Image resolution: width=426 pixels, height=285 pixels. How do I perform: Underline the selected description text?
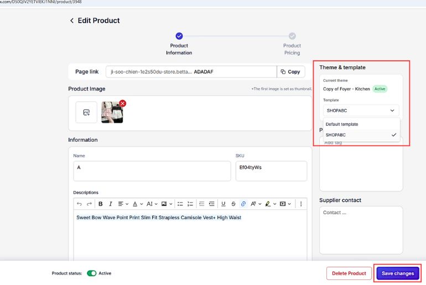click(x=223, y=204)
